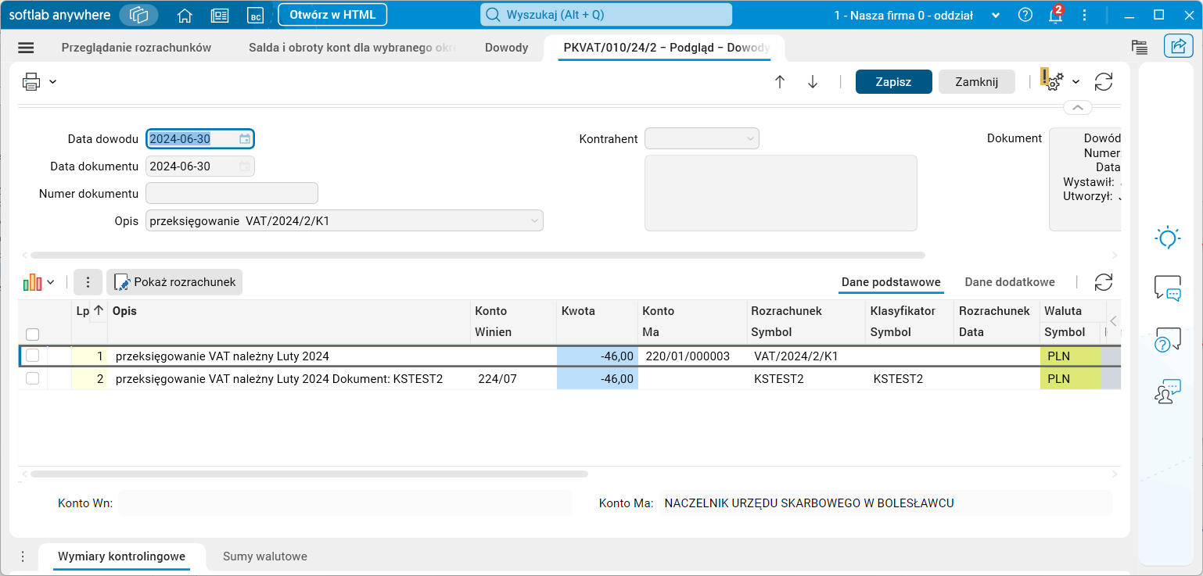Screen dimensions: 1203x576
Task: Switch to the Dowody tab
Action: (506, 48)
